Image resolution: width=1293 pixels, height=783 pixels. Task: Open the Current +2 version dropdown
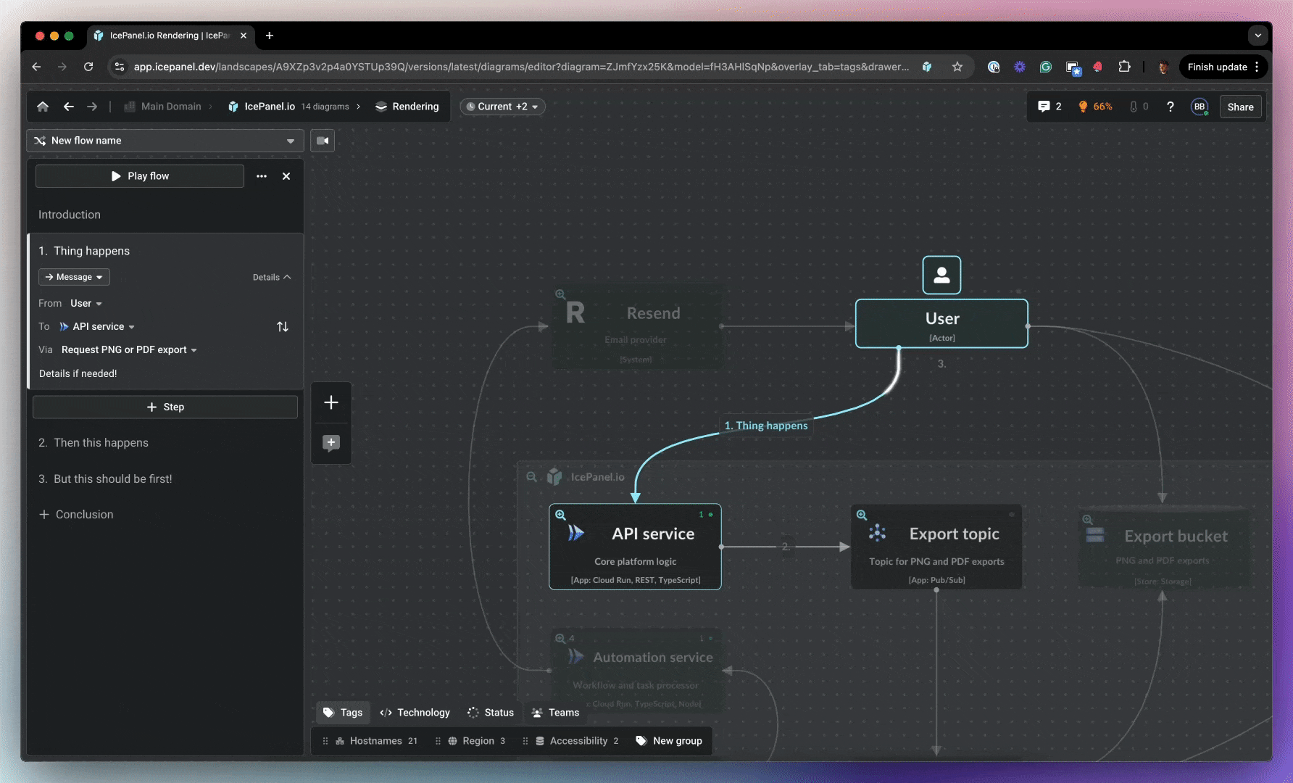click(502, 107)
